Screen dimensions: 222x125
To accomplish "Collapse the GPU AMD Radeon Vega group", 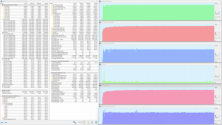I will (51, 73).
